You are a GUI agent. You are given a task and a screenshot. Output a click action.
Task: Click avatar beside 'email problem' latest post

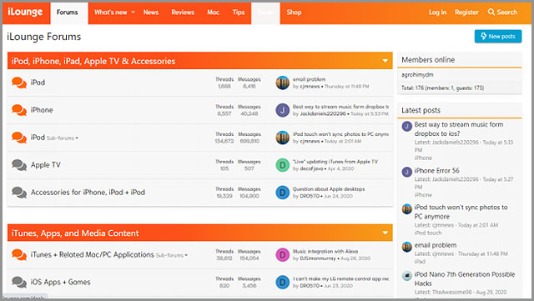click(406, 247)
